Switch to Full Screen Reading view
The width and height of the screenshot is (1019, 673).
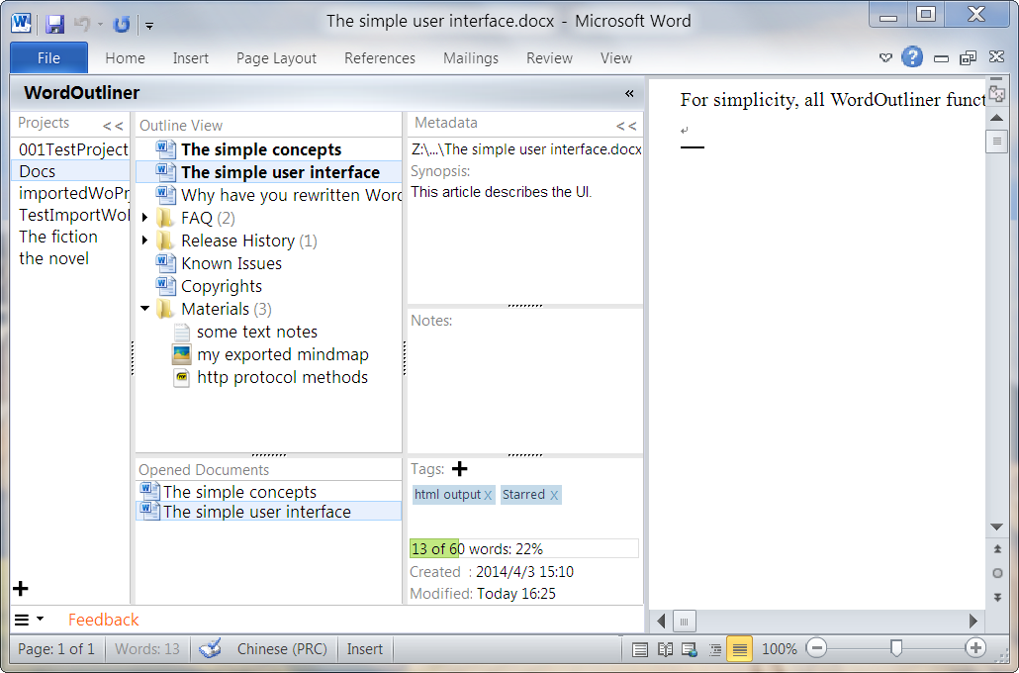[665, 649]
